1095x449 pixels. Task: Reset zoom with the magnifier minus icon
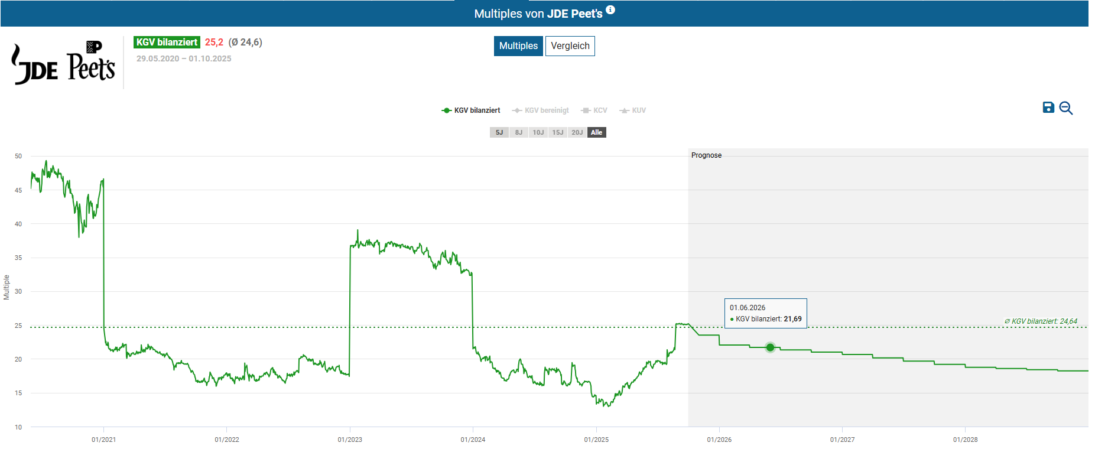(1066, 108)
